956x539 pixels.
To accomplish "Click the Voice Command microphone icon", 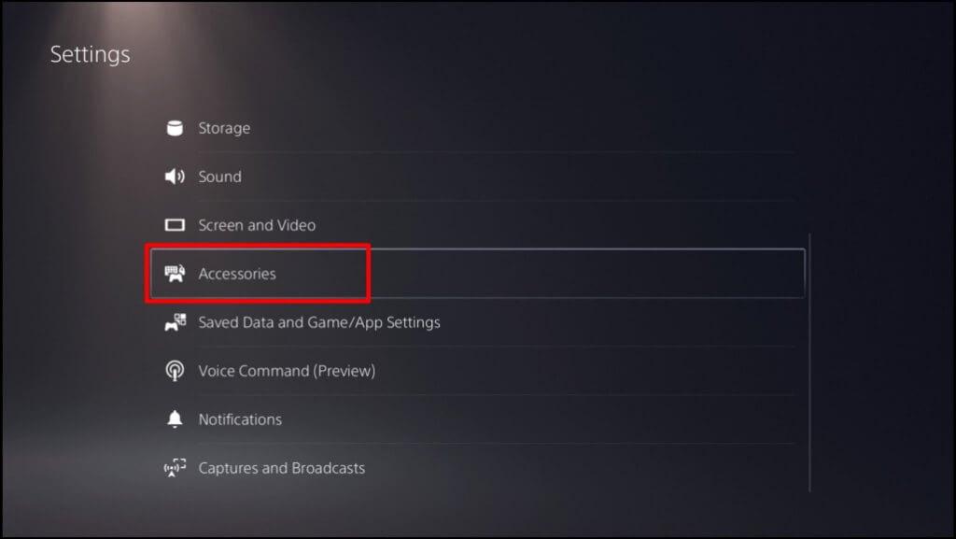I will click(x=175, y=371).
